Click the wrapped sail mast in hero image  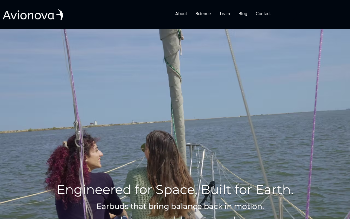173,82
